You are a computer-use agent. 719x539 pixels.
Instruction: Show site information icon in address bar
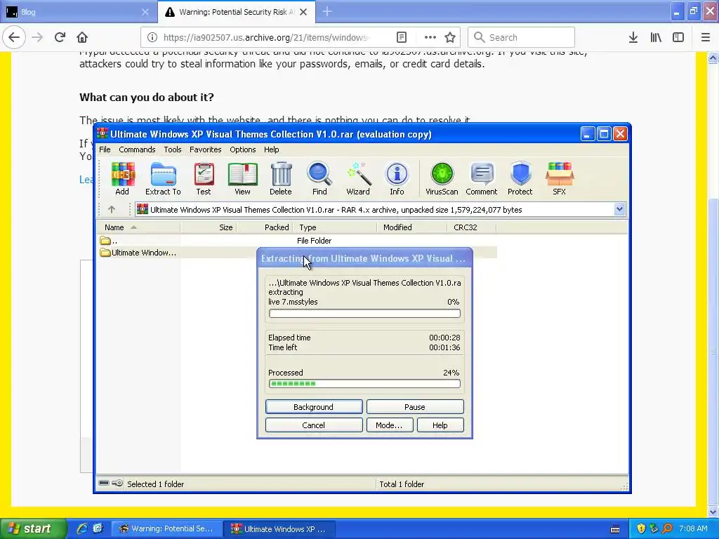point(152,37)
